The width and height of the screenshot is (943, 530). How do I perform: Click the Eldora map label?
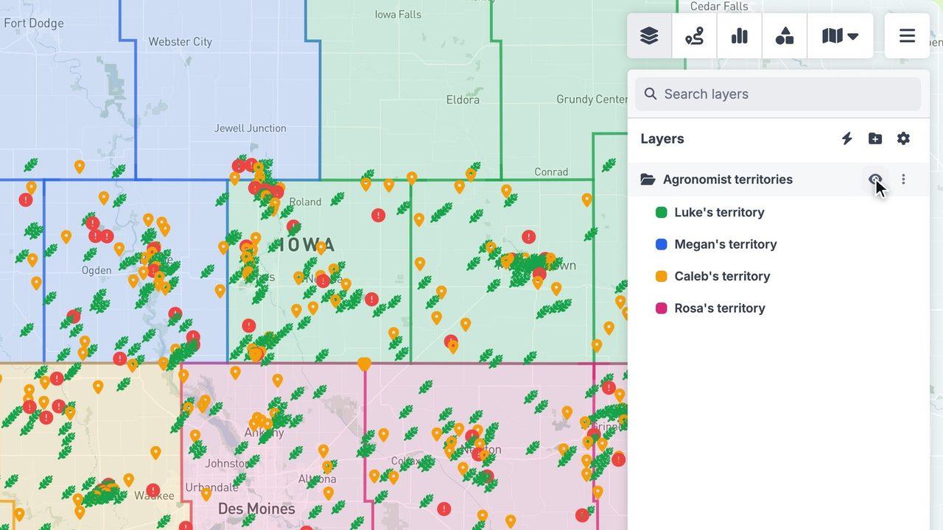tap(463, 99)
